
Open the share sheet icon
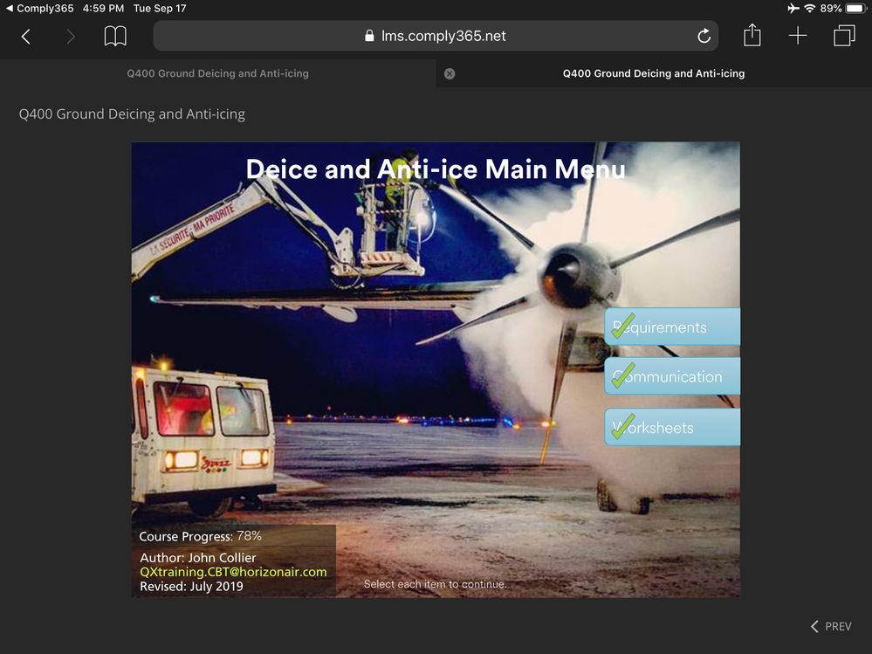752,36
